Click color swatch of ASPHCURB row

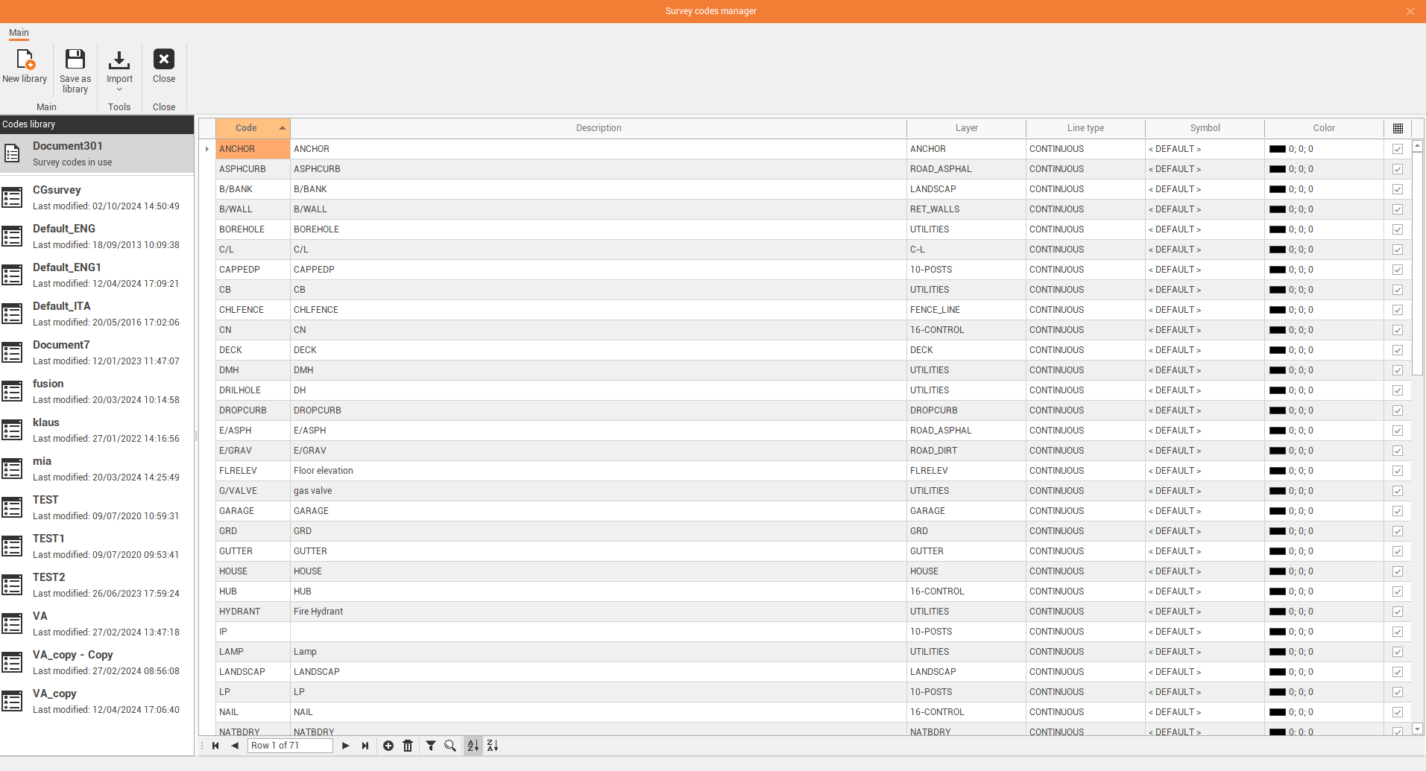(x=1278, y=169)
